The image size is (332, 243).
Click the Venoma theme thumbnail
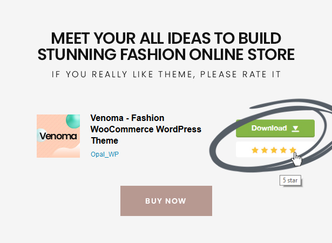pyautogui.click(x=58, y=136)
